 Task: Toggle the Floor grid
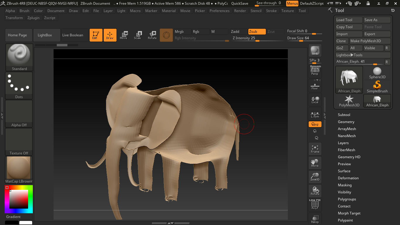[x=315, y=85]
